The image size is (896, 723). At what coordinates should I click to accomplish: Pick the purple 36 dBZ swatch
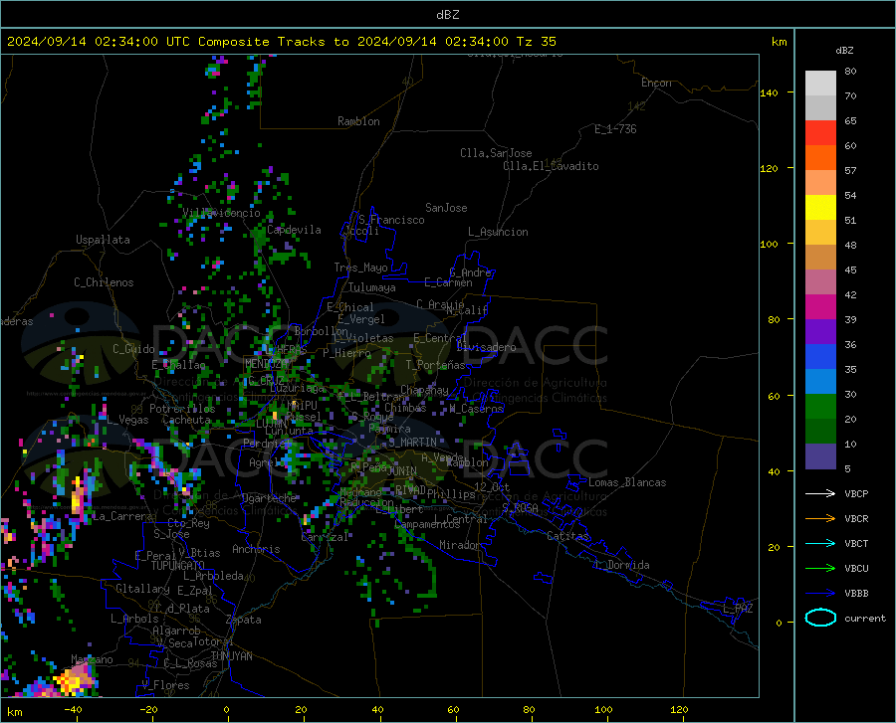pyautogui.click(x=820, y=332)
